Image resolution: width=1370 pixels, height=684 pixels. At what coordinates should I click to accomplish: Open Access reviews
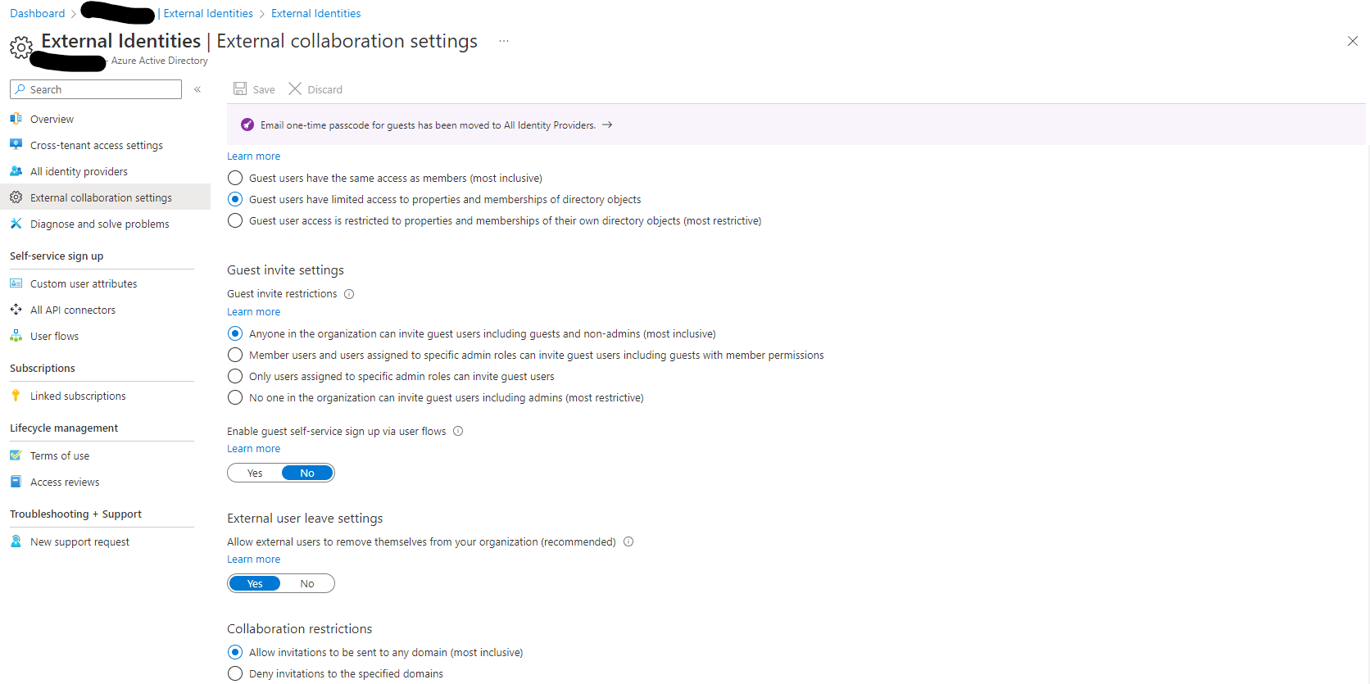click(64, 482)
